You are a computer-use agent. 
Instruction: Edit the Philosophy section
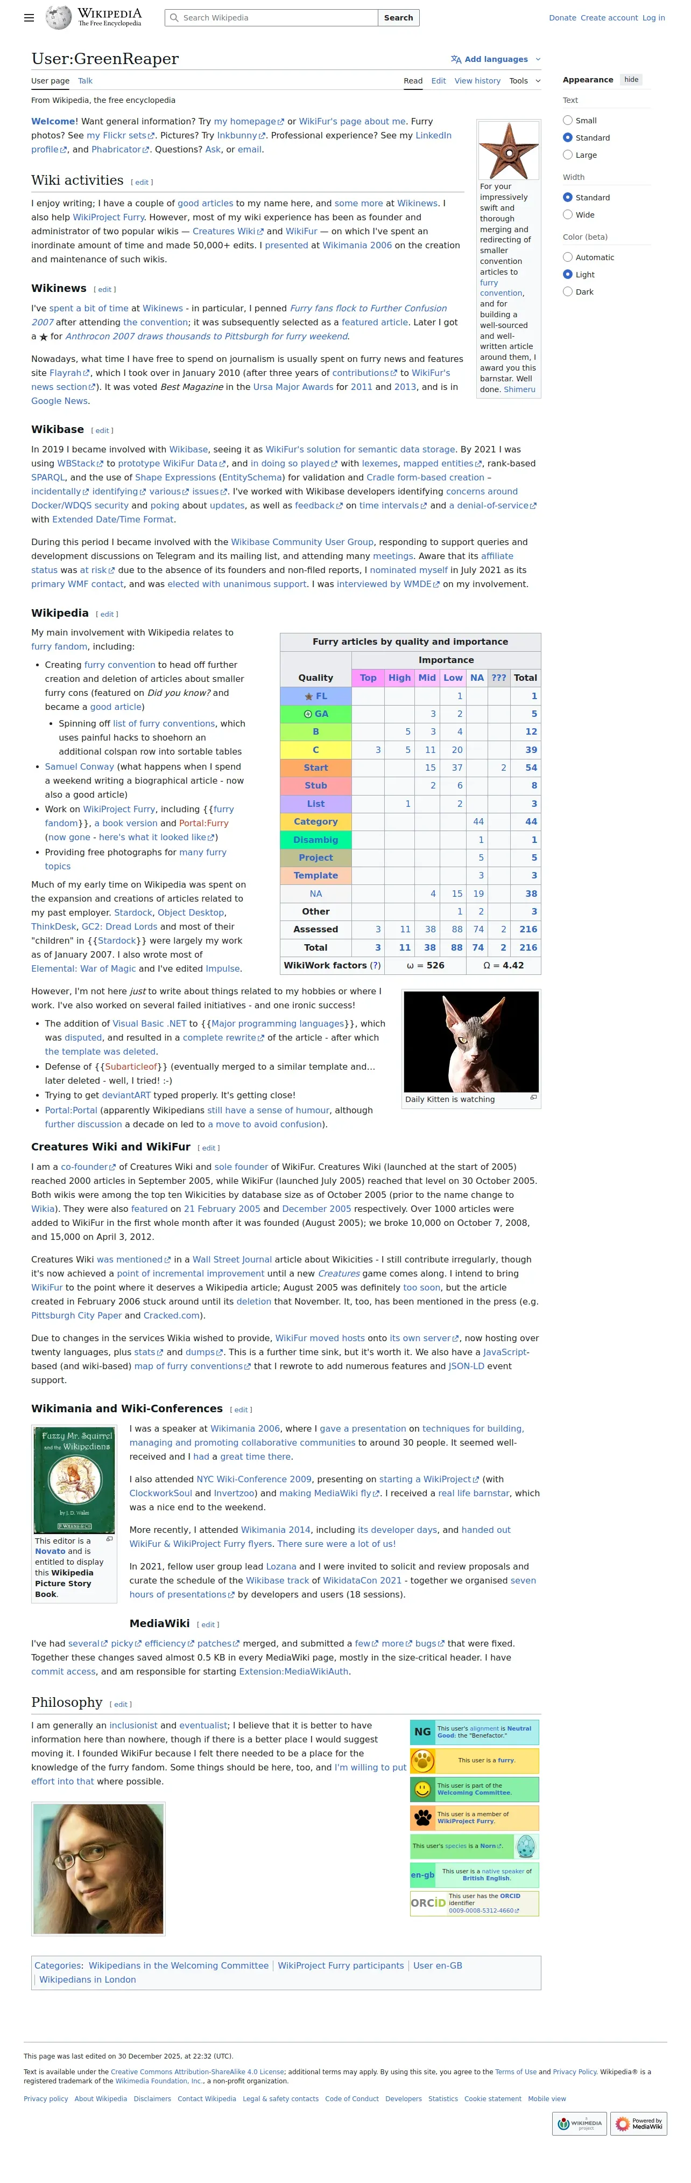(x=121, y=1704)
